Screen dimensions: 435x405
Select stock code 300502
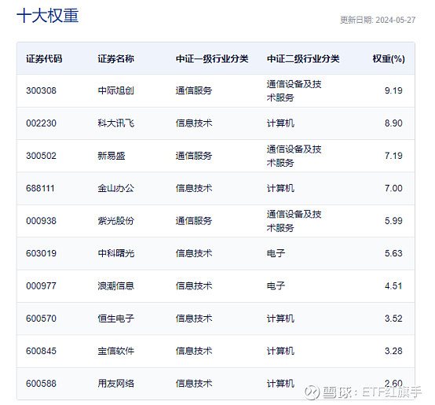click(x=41, y=156)
